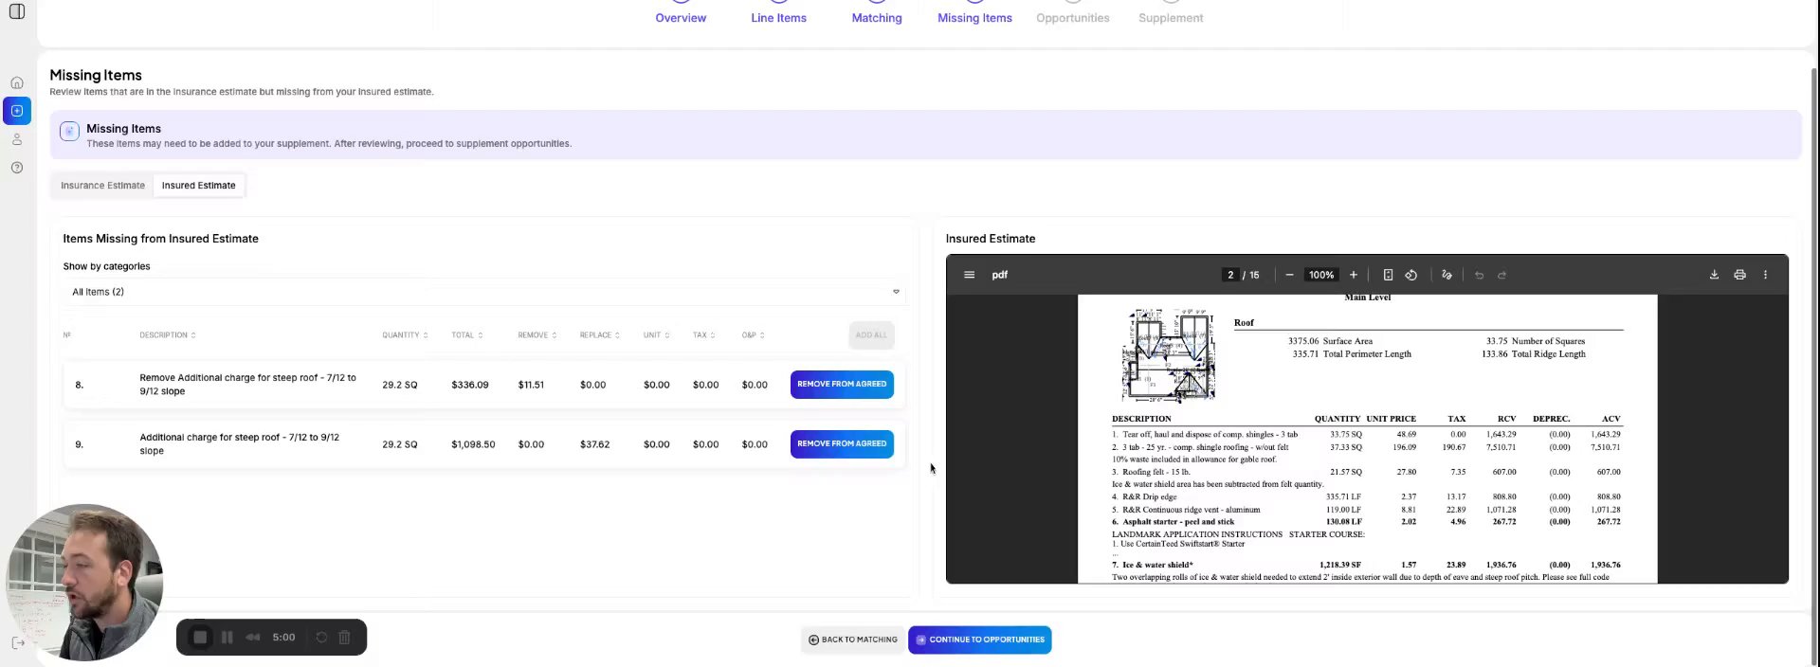This screenshot has width=1820, height=667.
Task: Sort by the Description column header
Action: click(x=168, y=335)
